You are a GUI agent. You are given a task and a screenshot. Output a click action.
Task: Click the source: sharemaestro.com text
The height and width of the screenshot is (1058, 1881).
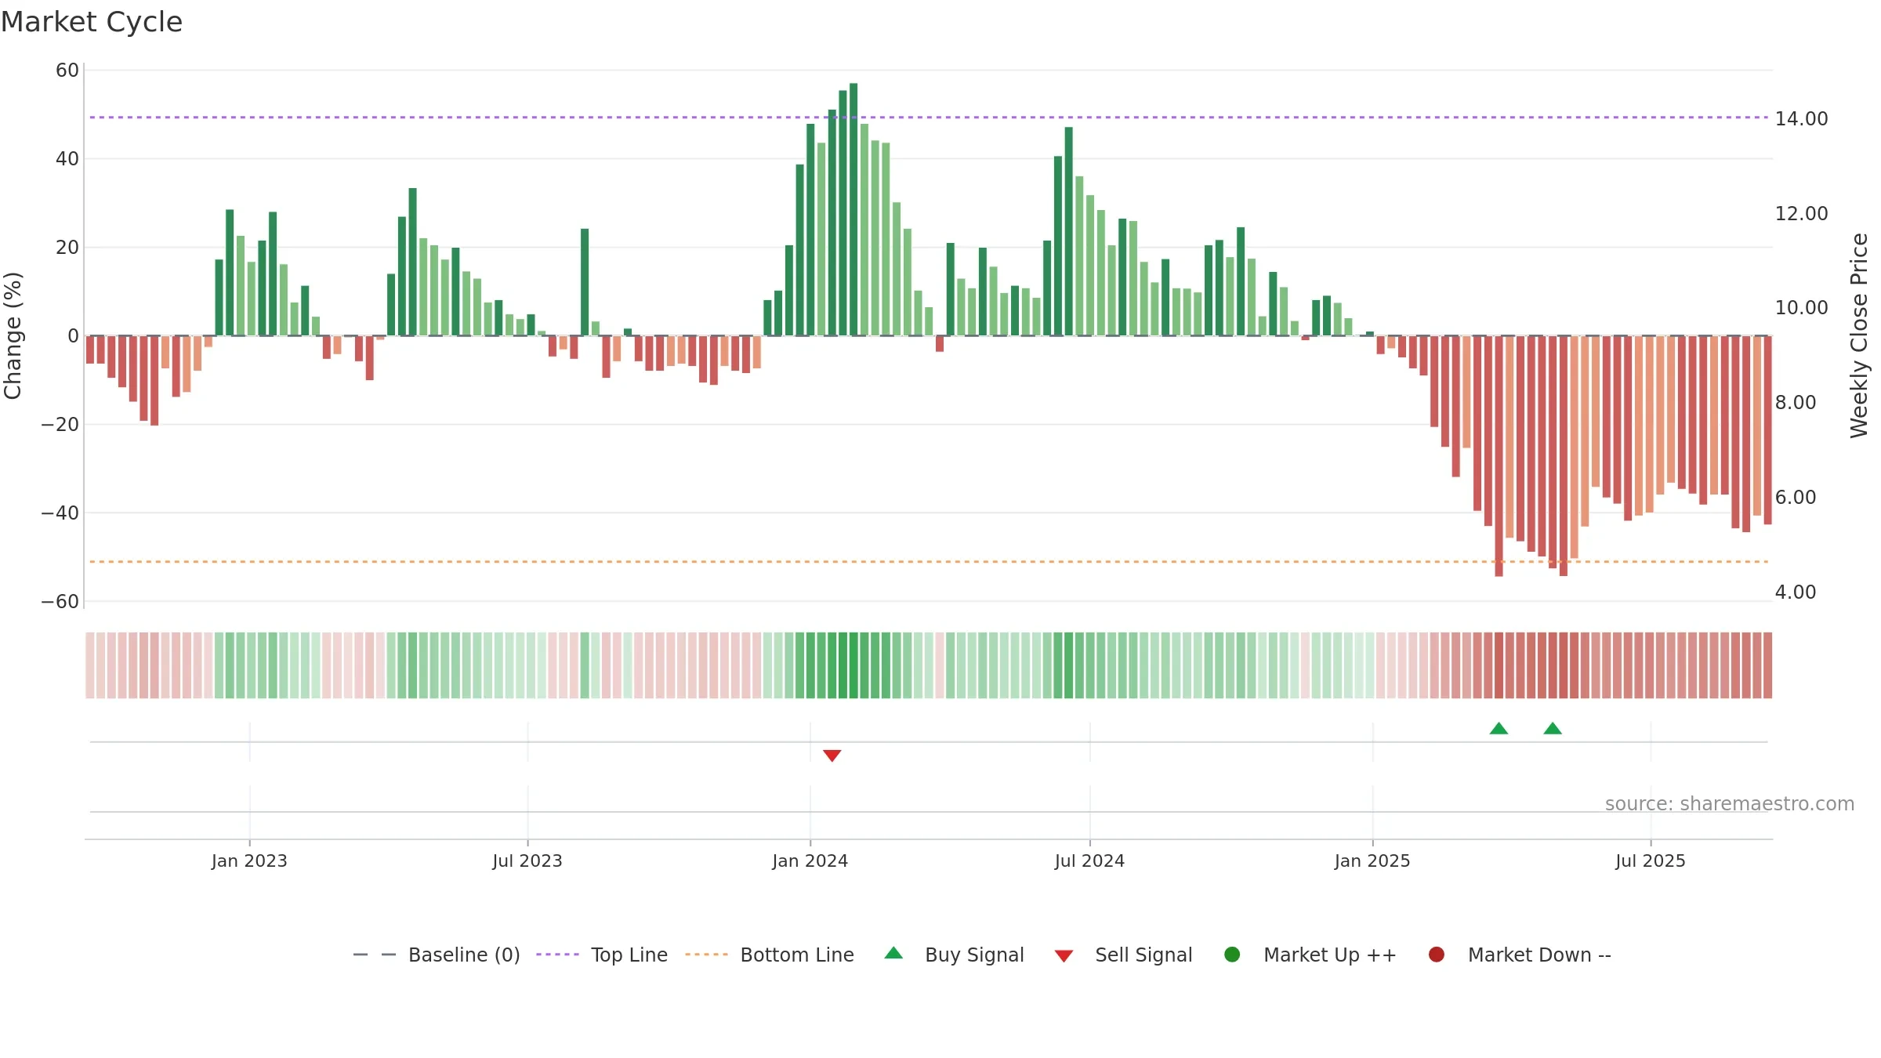coord(1730,804)
